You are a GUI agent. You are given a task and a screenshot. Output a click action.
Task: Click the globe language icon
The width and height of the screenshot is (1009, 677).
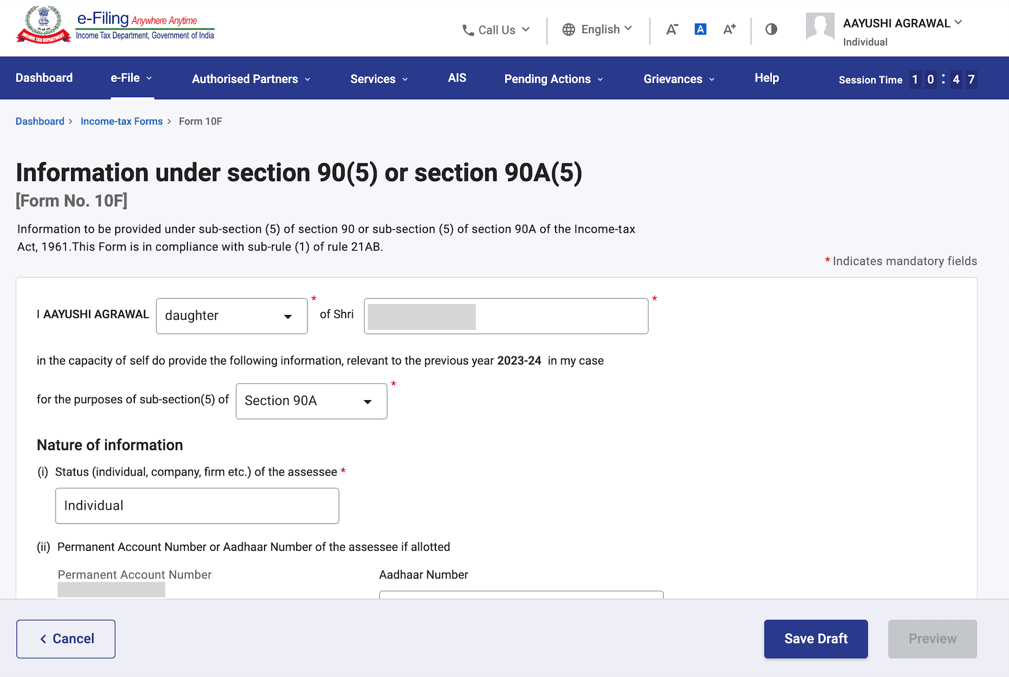click(569, 30)
